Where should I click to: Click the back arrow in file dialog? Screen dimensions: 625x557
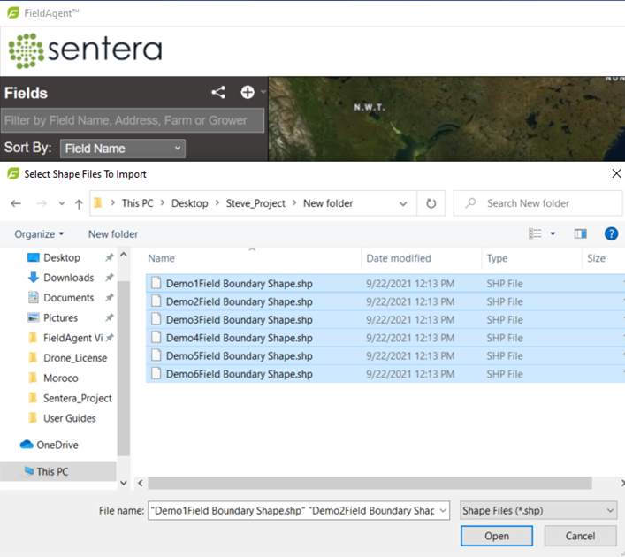point(16,203)
